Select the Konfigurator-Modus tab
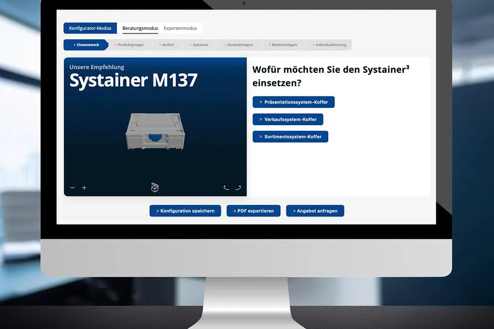 point(90,28)
